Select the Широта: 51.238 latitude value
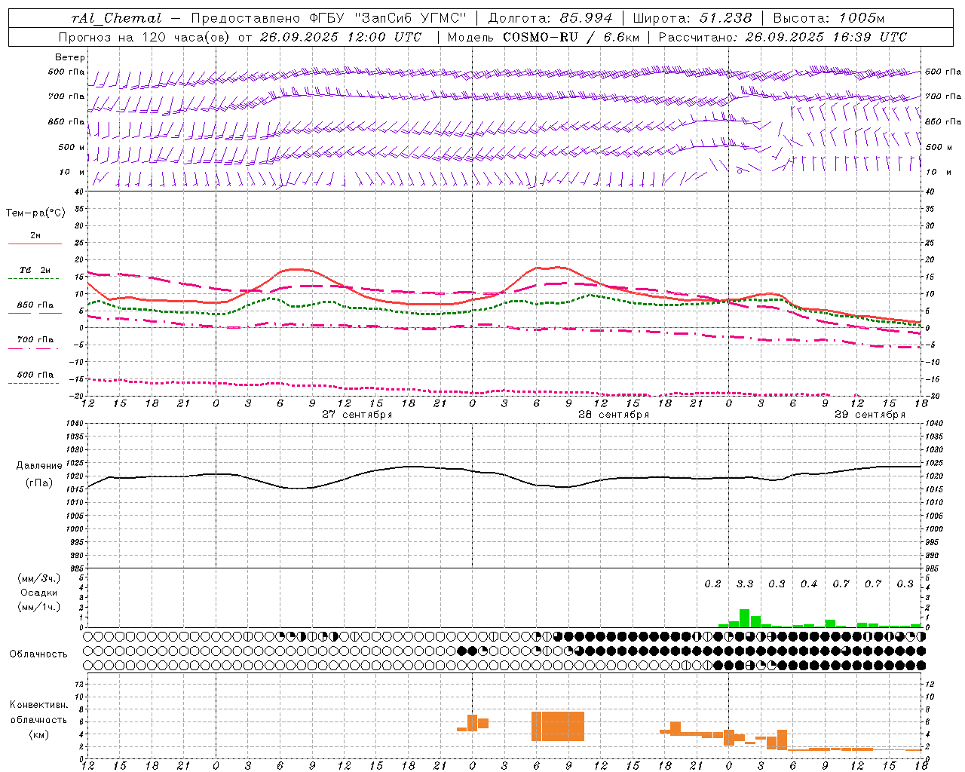Image resolution: width=965 pixels, height=772 pixels. coord(692,18)
